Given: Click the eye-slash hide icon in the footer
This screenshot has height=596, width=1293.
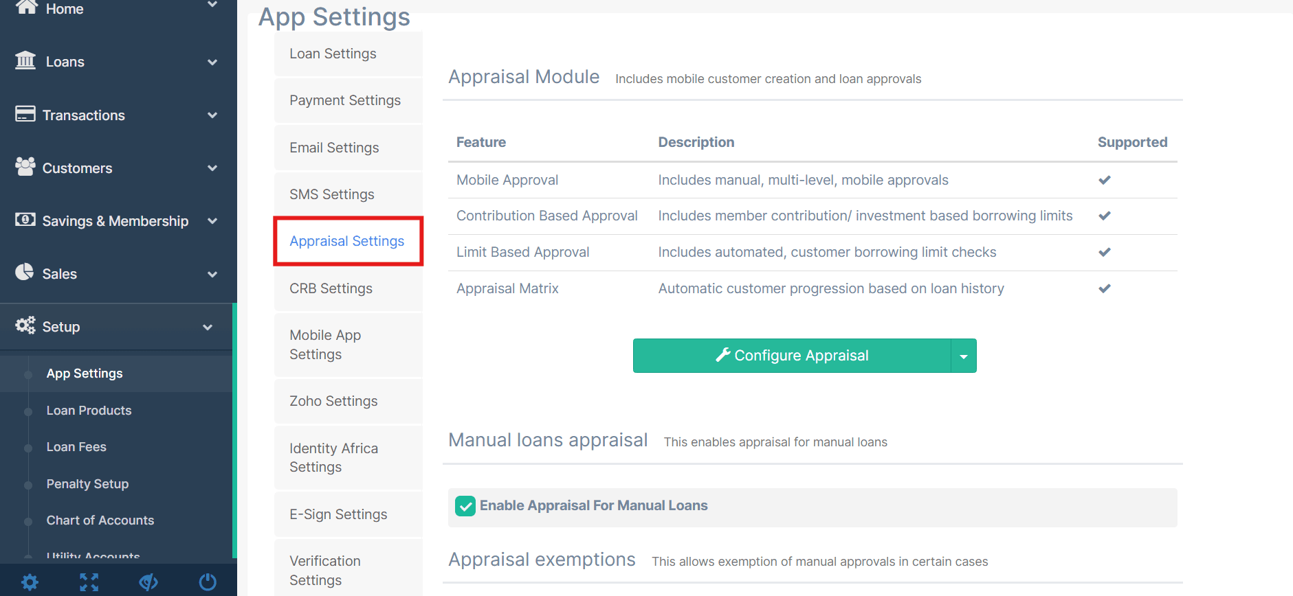Looking at the screenshot, I should click(x=148, y=582).
